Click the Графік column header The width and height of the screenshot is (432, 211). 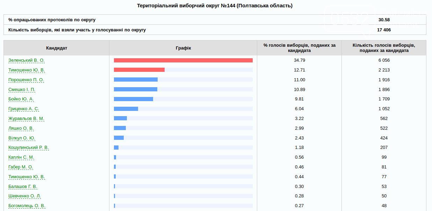pyautogui.click(x=183, y=48)
